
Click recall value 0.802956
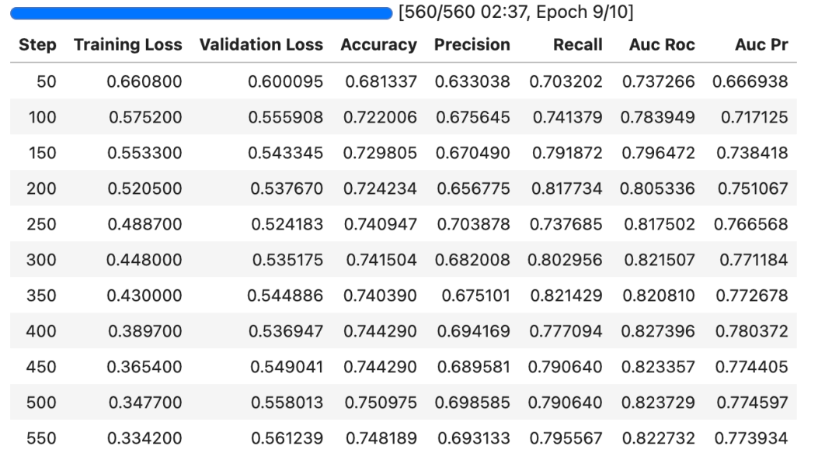[x=565, y=260]
